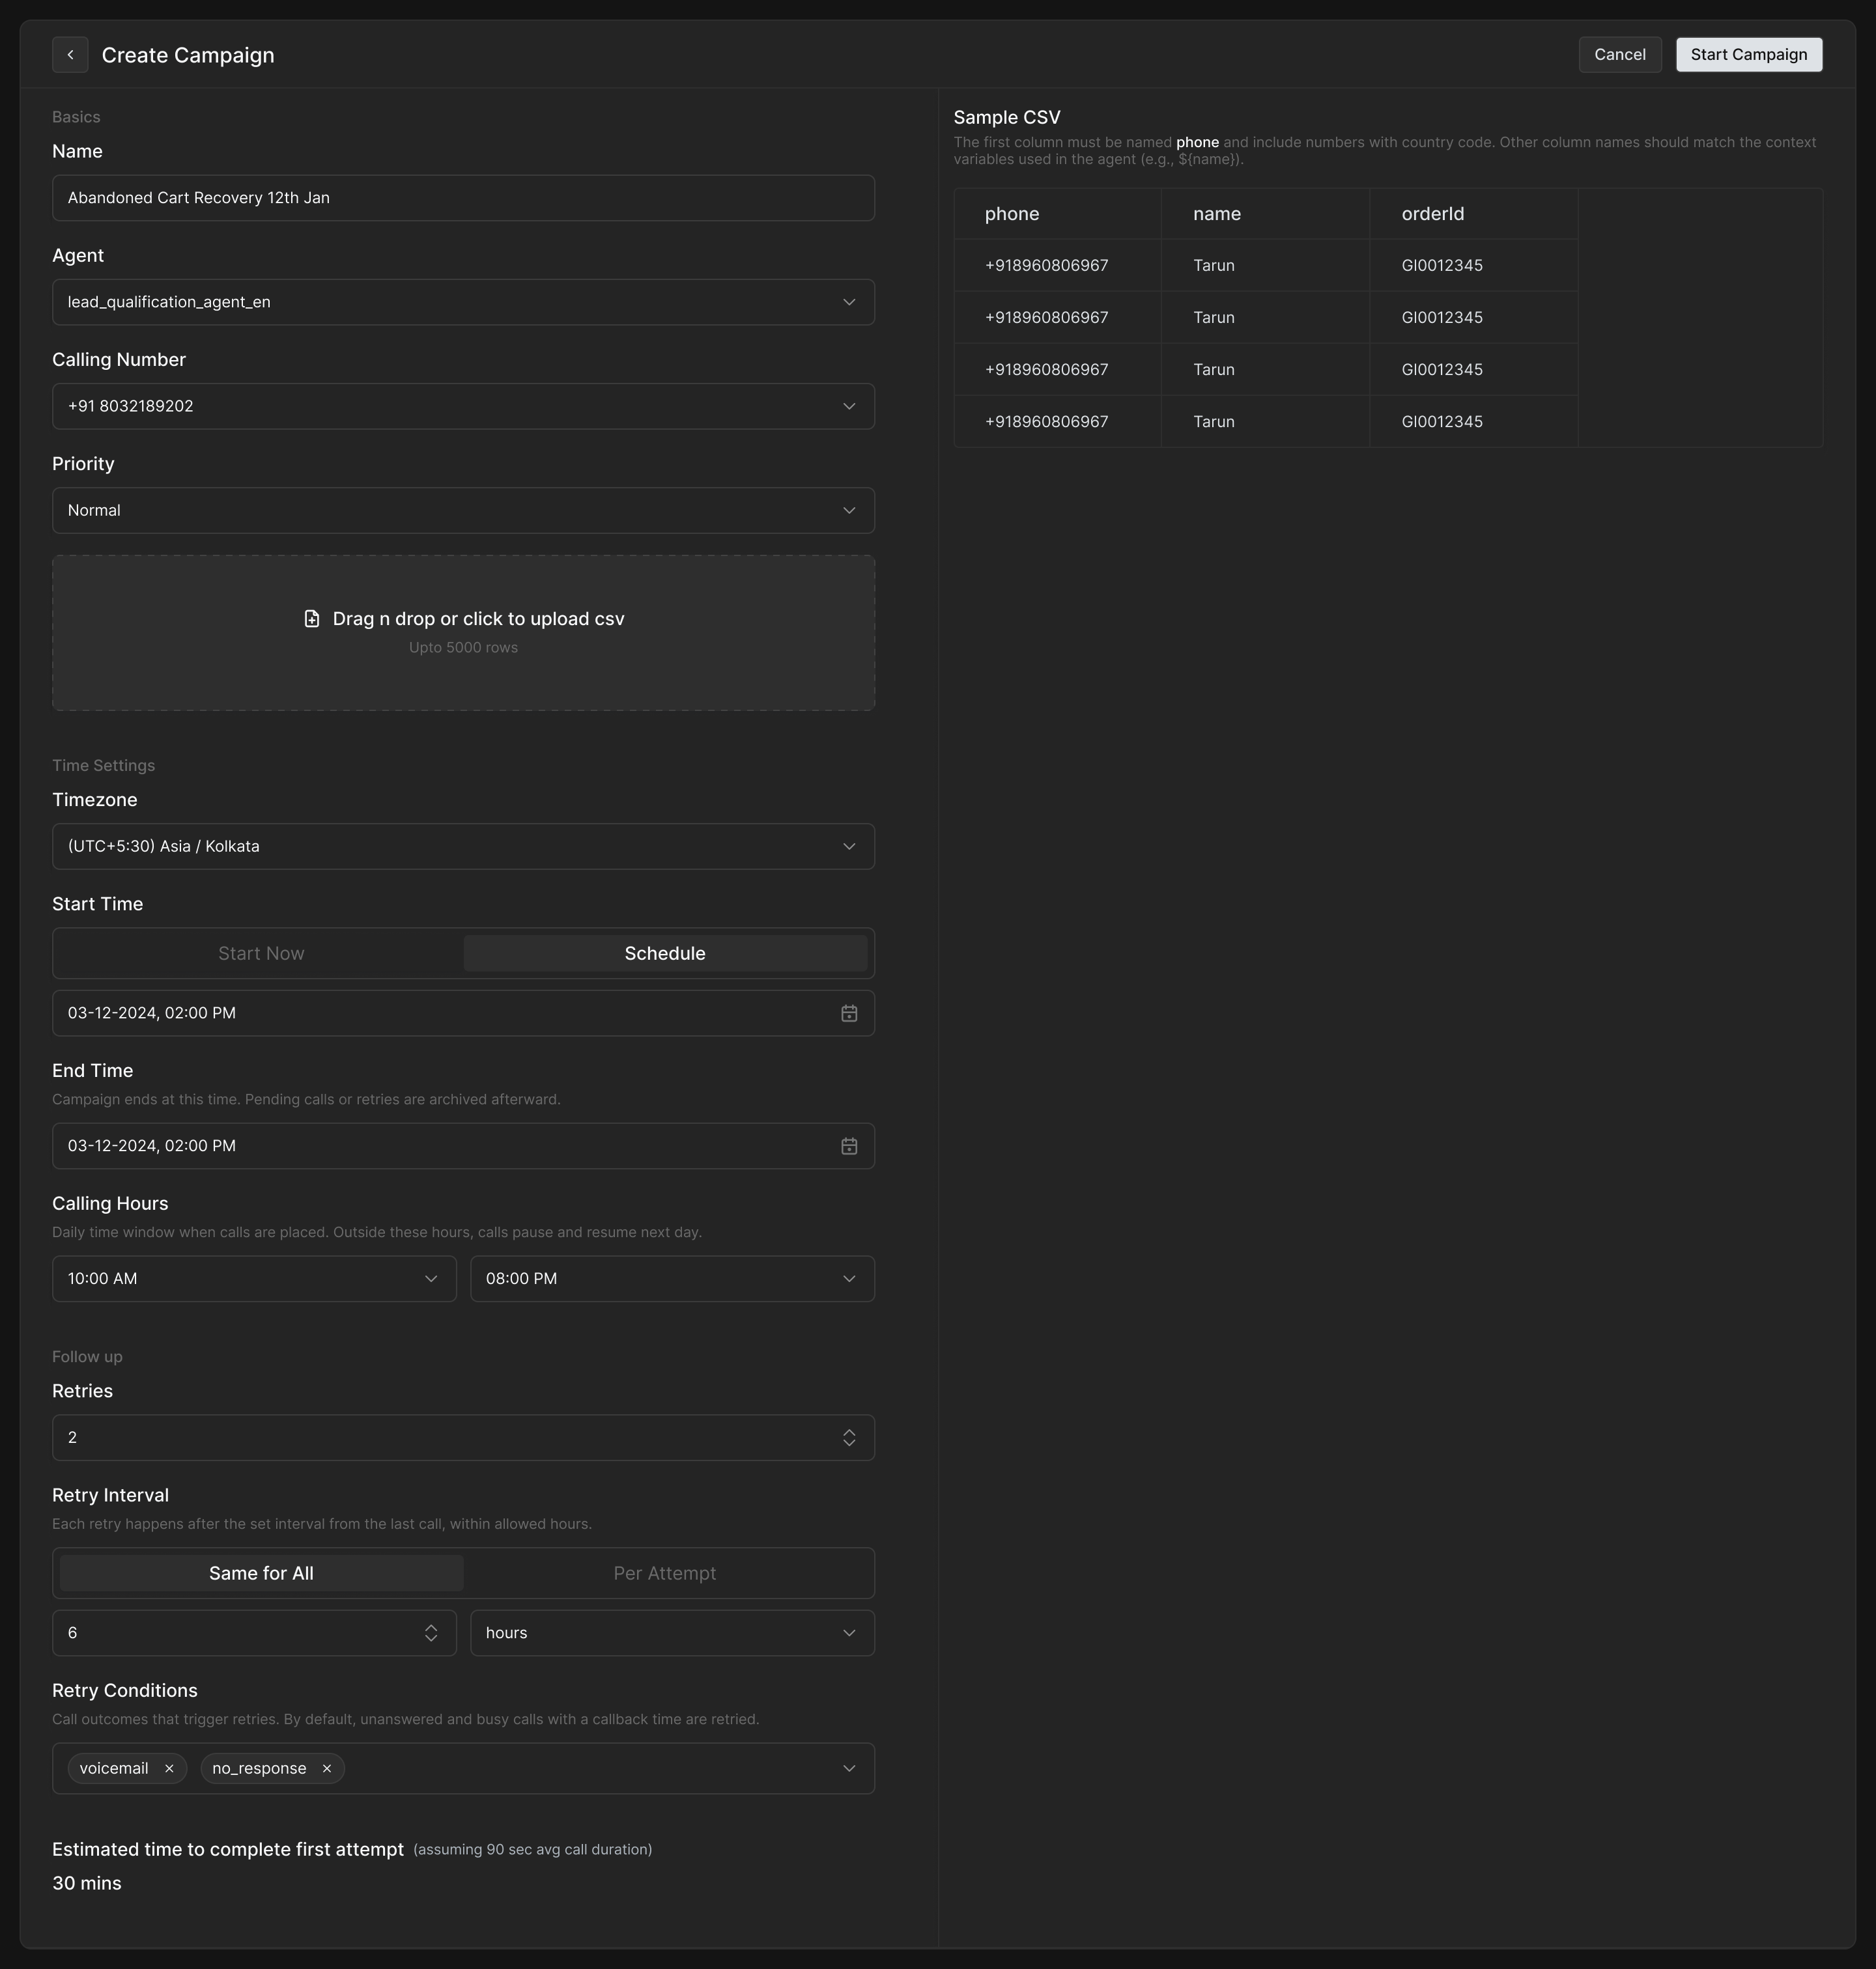Remove the voicemail retry condition tag
The image size is (1876, 1969).
click(169, 1768)
